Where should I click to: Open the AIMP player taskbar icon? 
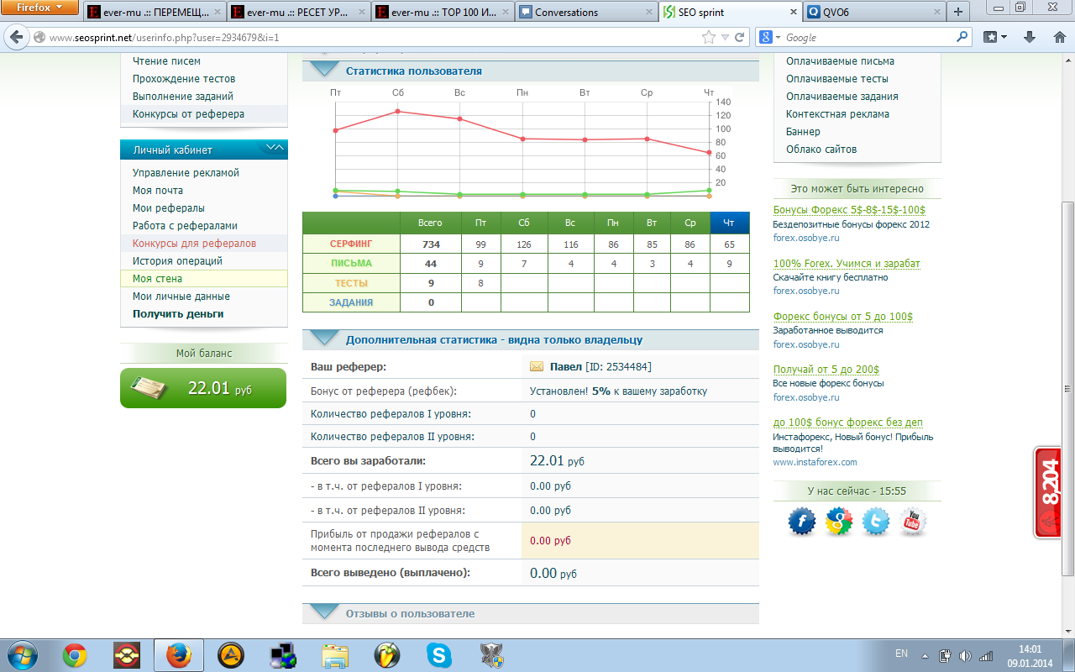pyautogui.click(x=229, y=655)
